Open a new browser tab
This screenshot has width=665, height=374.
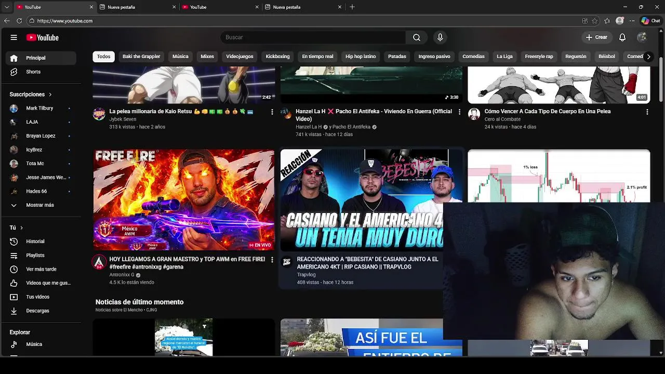click(x=352, y=7)
